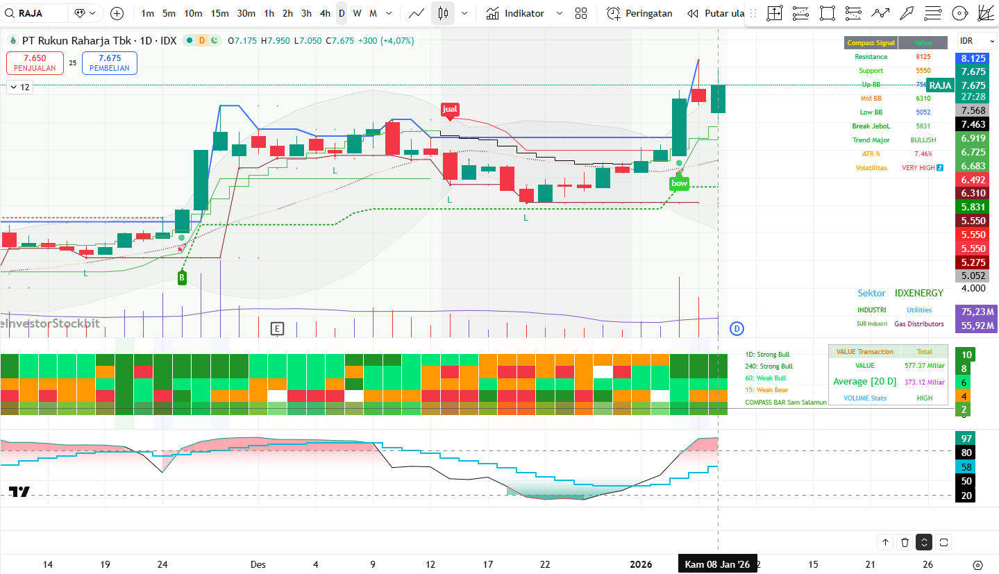Set chart interval to 4h

[x=326, y=13]
